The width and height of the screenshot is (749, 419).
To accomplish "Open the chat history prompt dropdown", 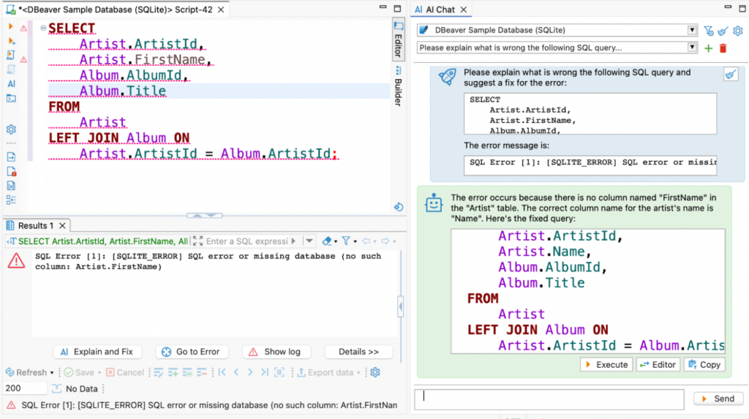I will click(692, 48).
